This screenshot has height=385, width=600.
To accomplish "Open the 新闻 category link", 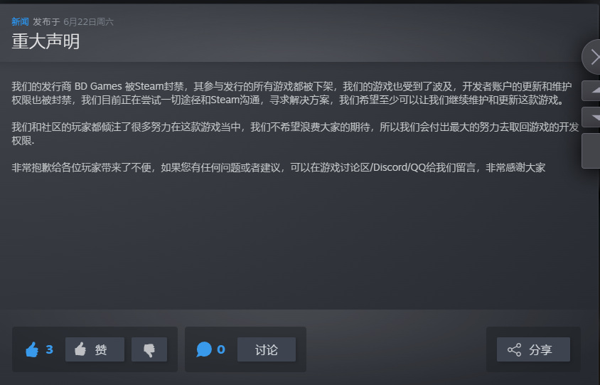I will click(x=20, y=22).
